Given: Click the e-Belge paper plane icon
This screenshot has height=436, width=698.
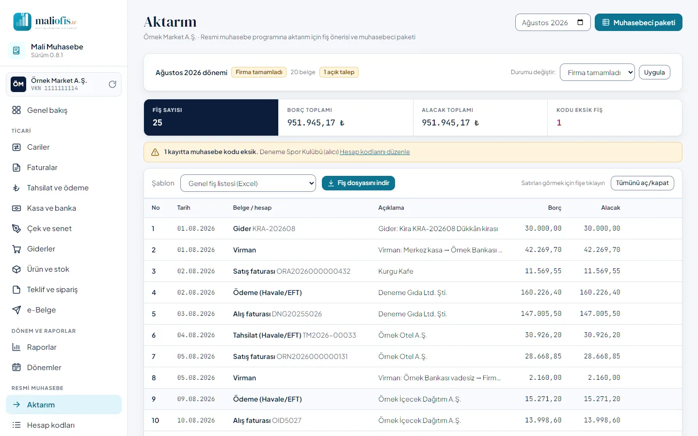Looking at the screenshot, I should pos(16,310).
